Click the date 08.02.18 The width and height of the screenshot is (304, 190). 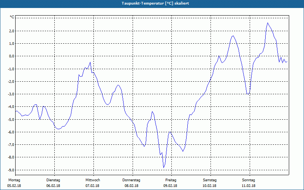coord(131,186)
